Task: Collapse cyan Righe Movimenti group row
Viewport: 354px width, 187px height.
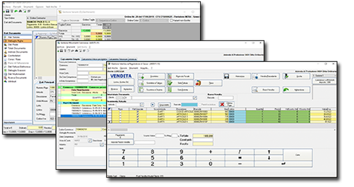Action: click(x=61, y=103)
